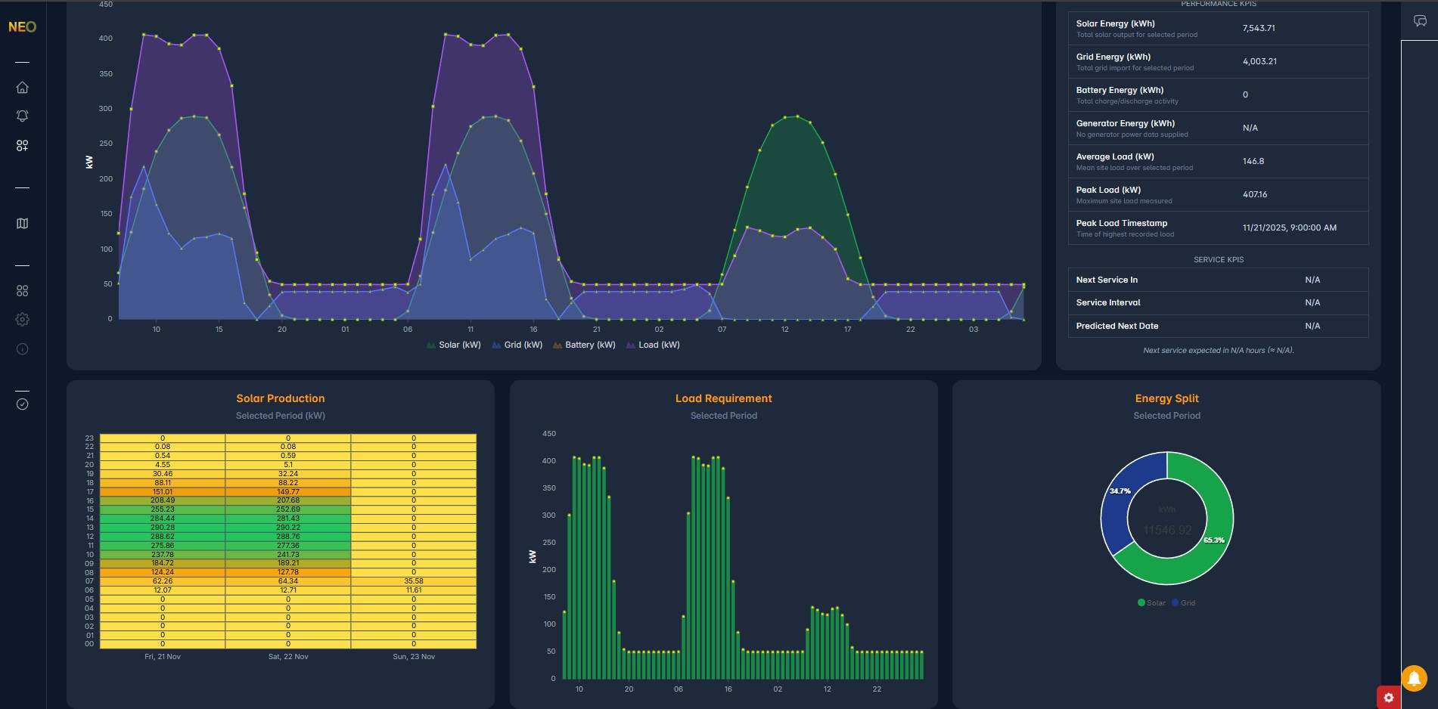Click the info circle icon in sidebar

pos(22,348)
